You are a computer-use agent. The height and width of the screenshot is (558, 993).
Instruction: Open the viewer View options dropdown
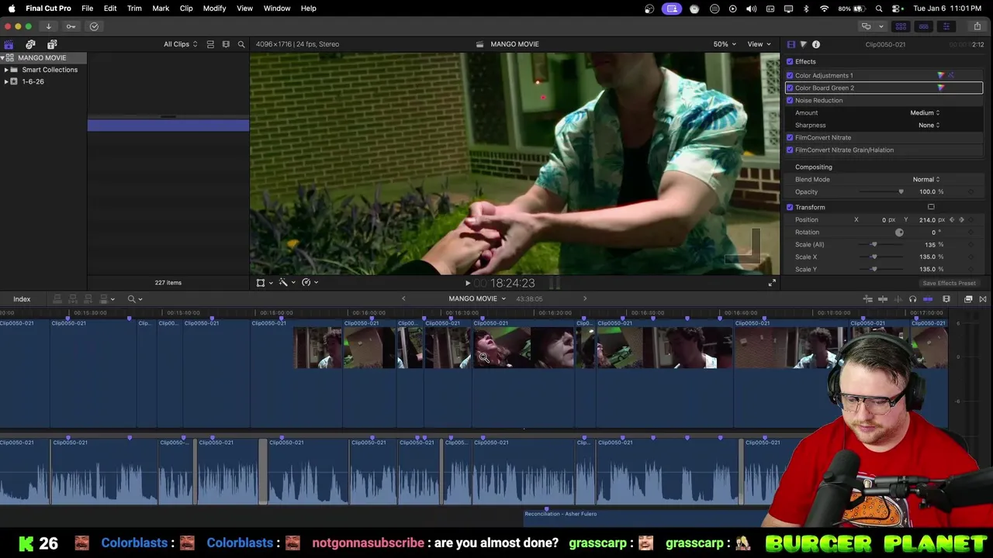click(759, 44)
